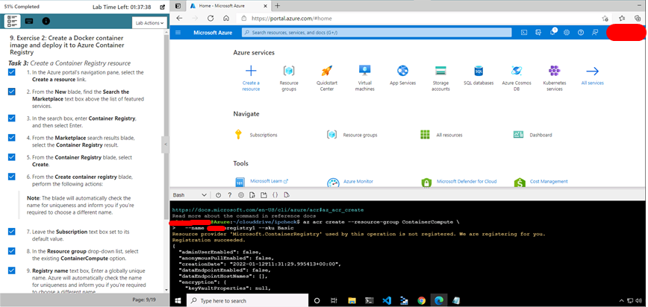Click the browser address bar URL
This screenshot has height=307, width=648.
point(292,19)
